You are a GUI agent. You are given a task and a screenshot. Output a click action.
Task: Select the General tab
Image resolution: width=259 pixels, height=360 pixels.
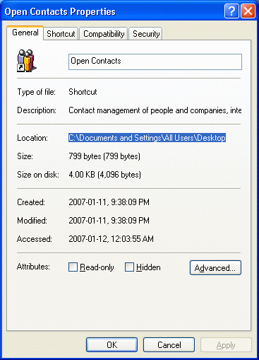(25, 33)
